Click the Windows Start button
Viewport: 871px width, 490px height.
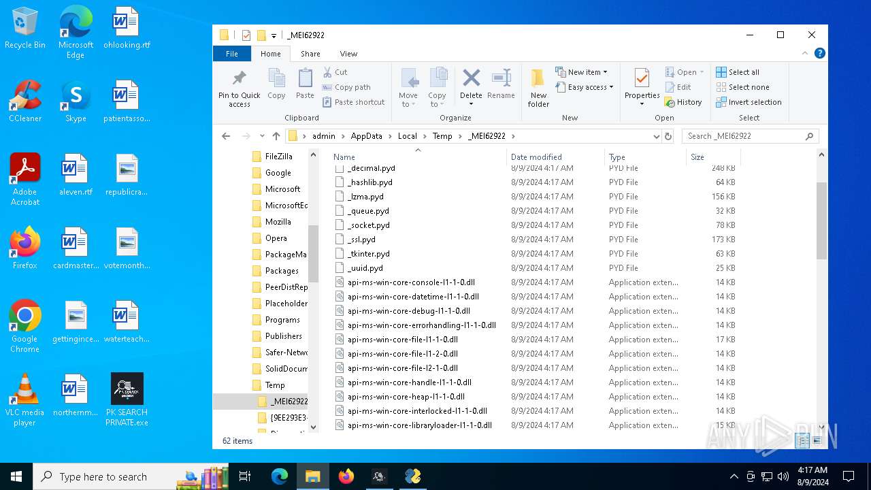(x=16, y=476)
